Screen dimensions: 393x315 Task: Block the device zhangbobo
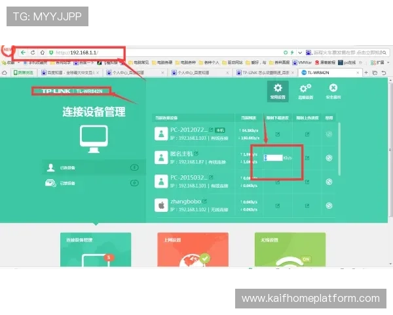pyautogui.click(x=329, y=205)
